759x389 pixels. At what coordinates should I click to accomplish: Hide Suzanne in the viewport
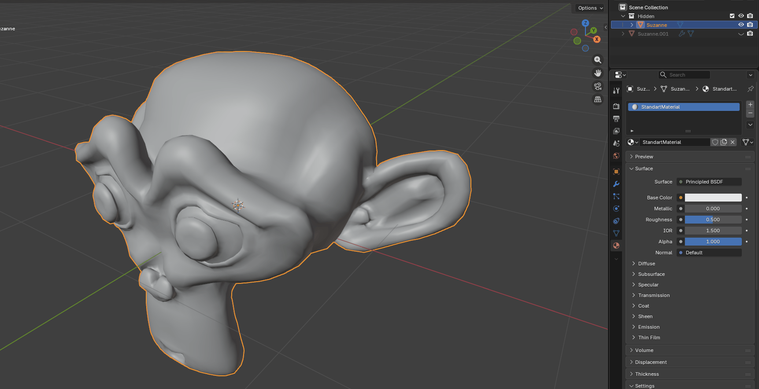coord(741,25)
